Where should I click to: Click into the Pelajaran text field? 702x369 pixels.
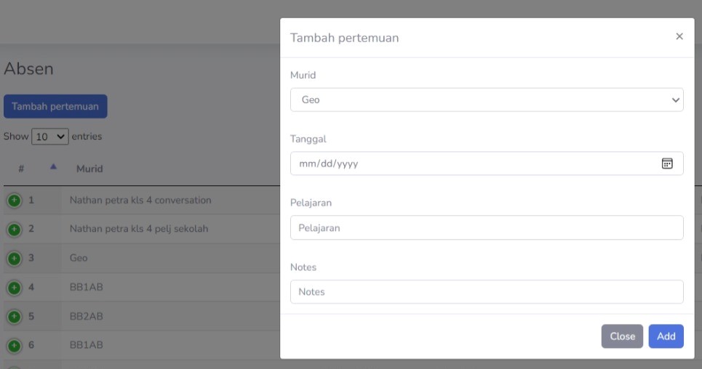point(486,227)
